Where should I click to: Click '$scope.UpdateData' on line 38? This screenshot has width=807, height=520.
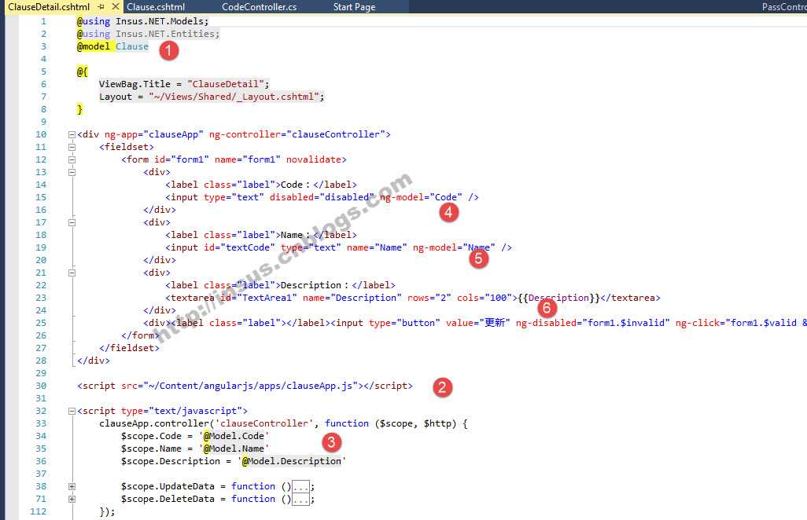pyautogui.click(x=168, y=486)
